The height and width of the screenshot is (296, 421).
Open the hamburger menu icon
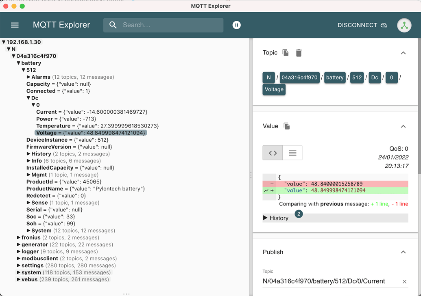(15, 25)
